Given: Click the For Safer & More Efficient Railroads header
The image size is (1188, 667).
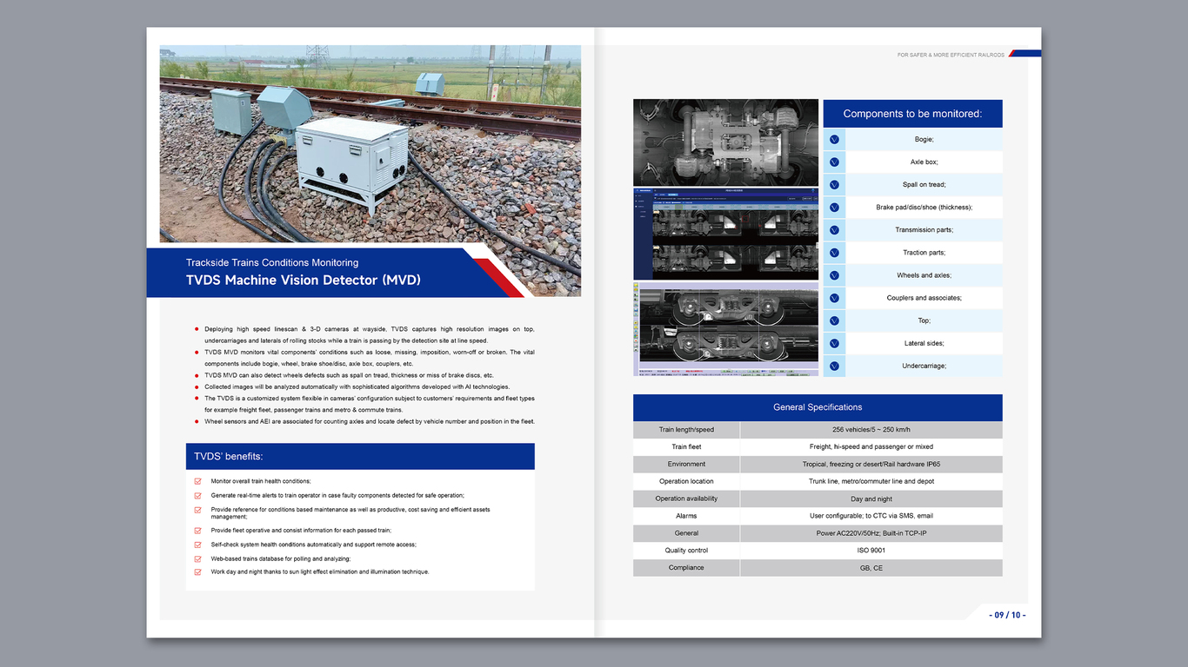Looking at the screenshot, I should tap(951, 55).
